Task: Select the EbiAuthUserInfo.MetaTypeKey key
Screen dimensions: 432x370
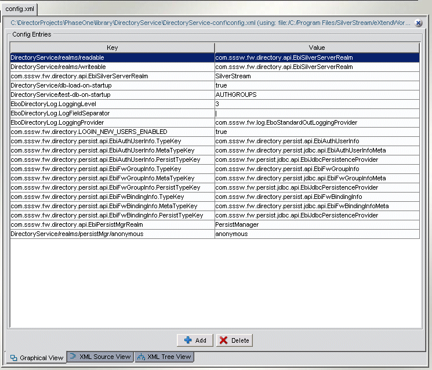Action: pos(112,150)
